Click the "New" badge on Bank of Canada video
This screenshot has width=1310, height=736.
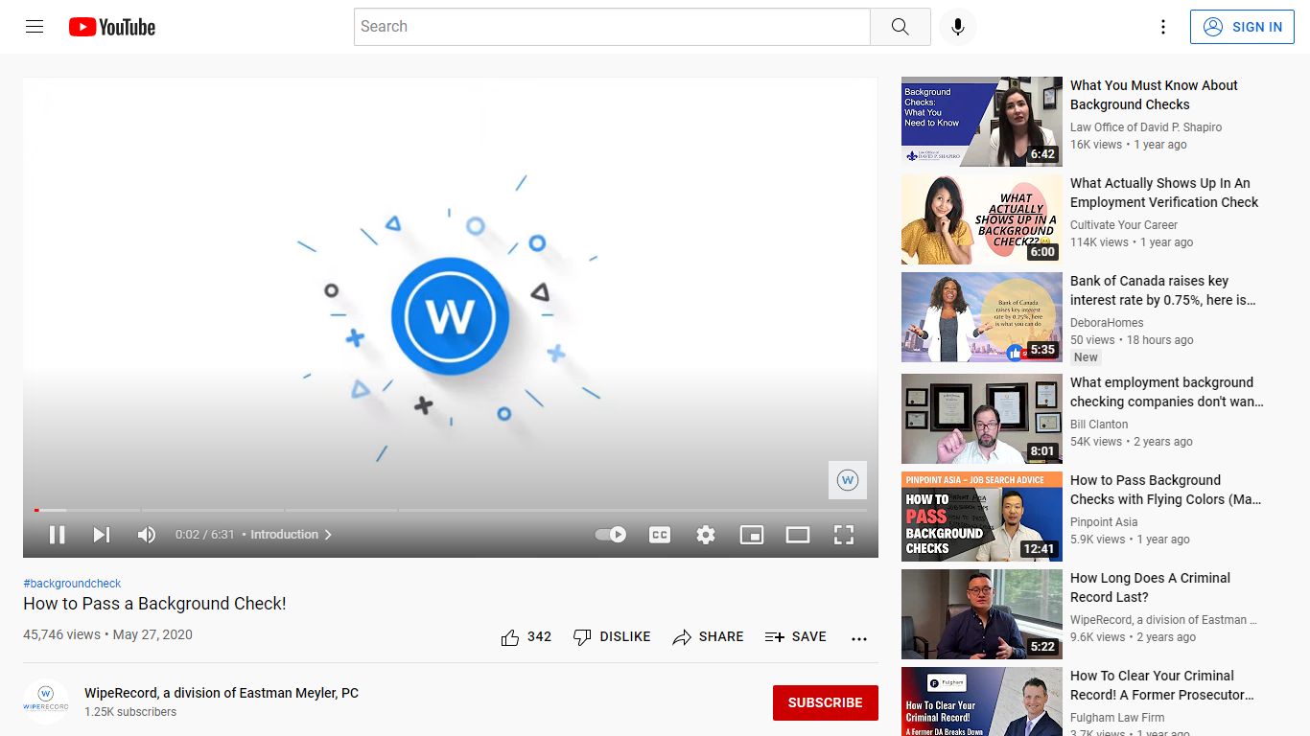pos(1086,357)
